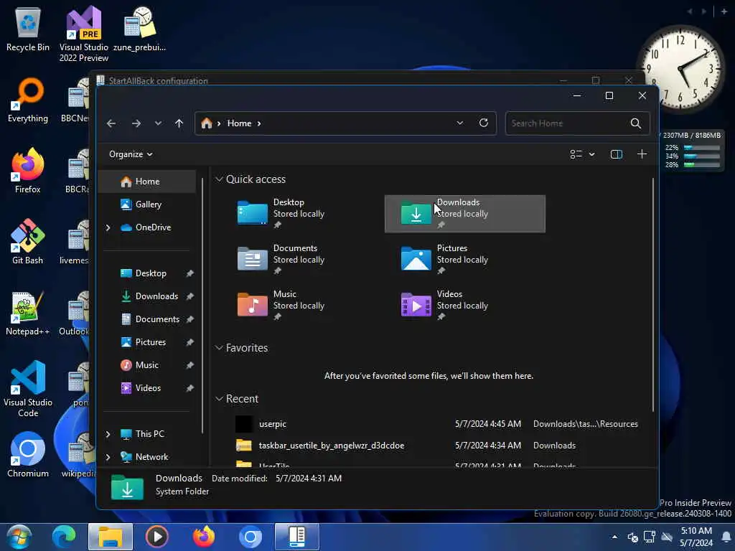This screenshot has width=735, height=551.
Task: Expand the This PC node
Action: coord(108,434)
